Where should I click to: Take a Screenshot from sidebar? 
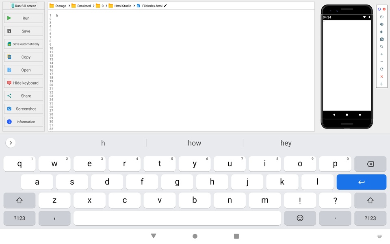(24, 109)
